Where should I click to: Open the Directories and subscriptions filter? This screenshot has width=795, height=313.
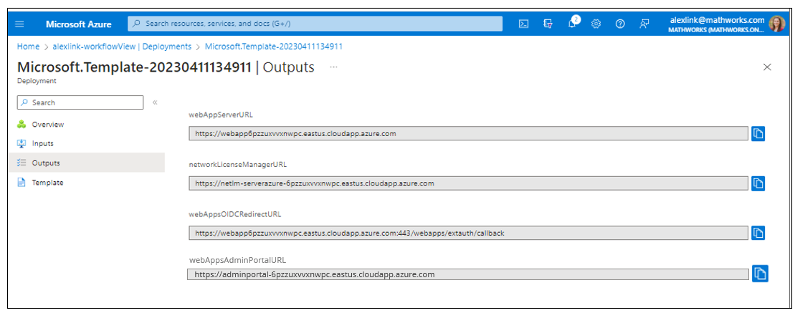point(548,24)
